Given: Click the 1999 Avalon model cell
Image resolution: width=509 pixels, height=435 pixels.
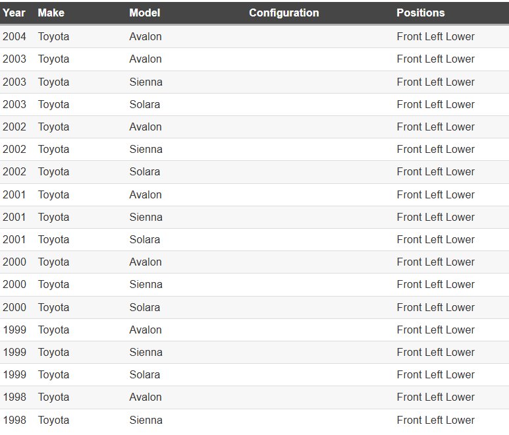Looking at the screenshot, I should tap(146, 330).
